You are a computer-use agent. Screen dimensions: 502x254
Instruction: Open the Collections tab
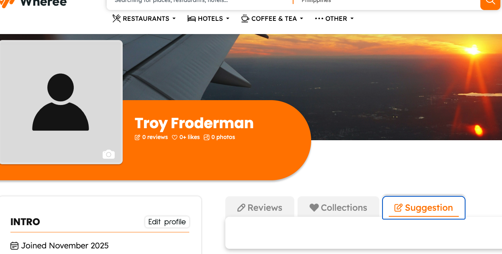338,208
